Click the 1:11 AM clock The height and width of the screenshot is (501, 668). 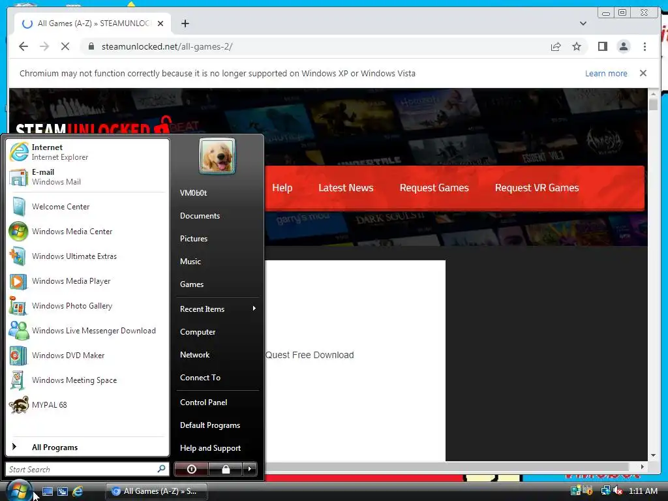point(643,491)
